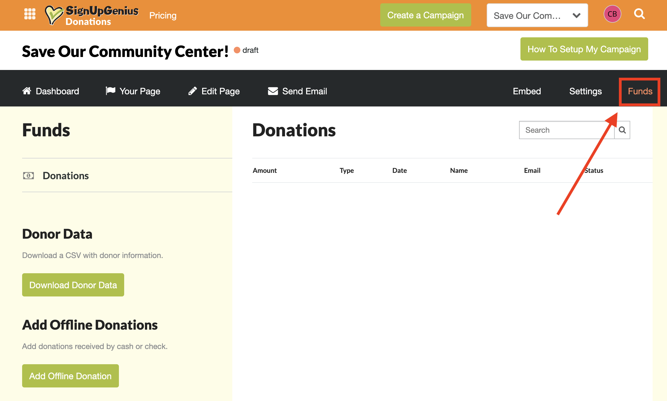Click Add Offline Donation button
The height and width of the screenshot is (401, 667).
click(x=70, y=376)
